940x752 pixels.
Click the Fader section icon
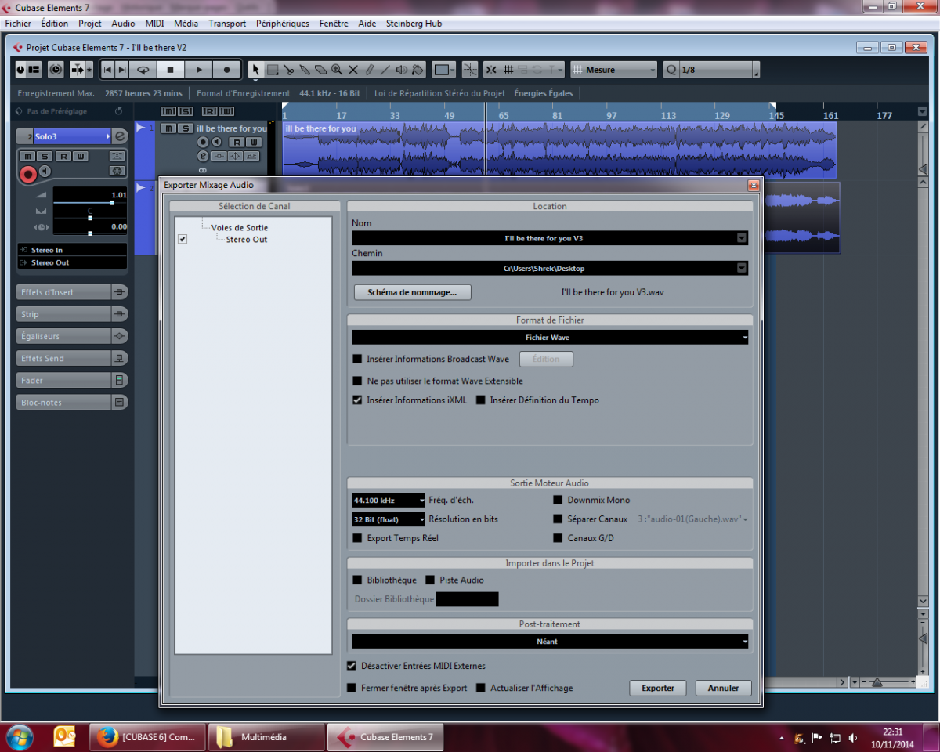click(x=119, y=380)
